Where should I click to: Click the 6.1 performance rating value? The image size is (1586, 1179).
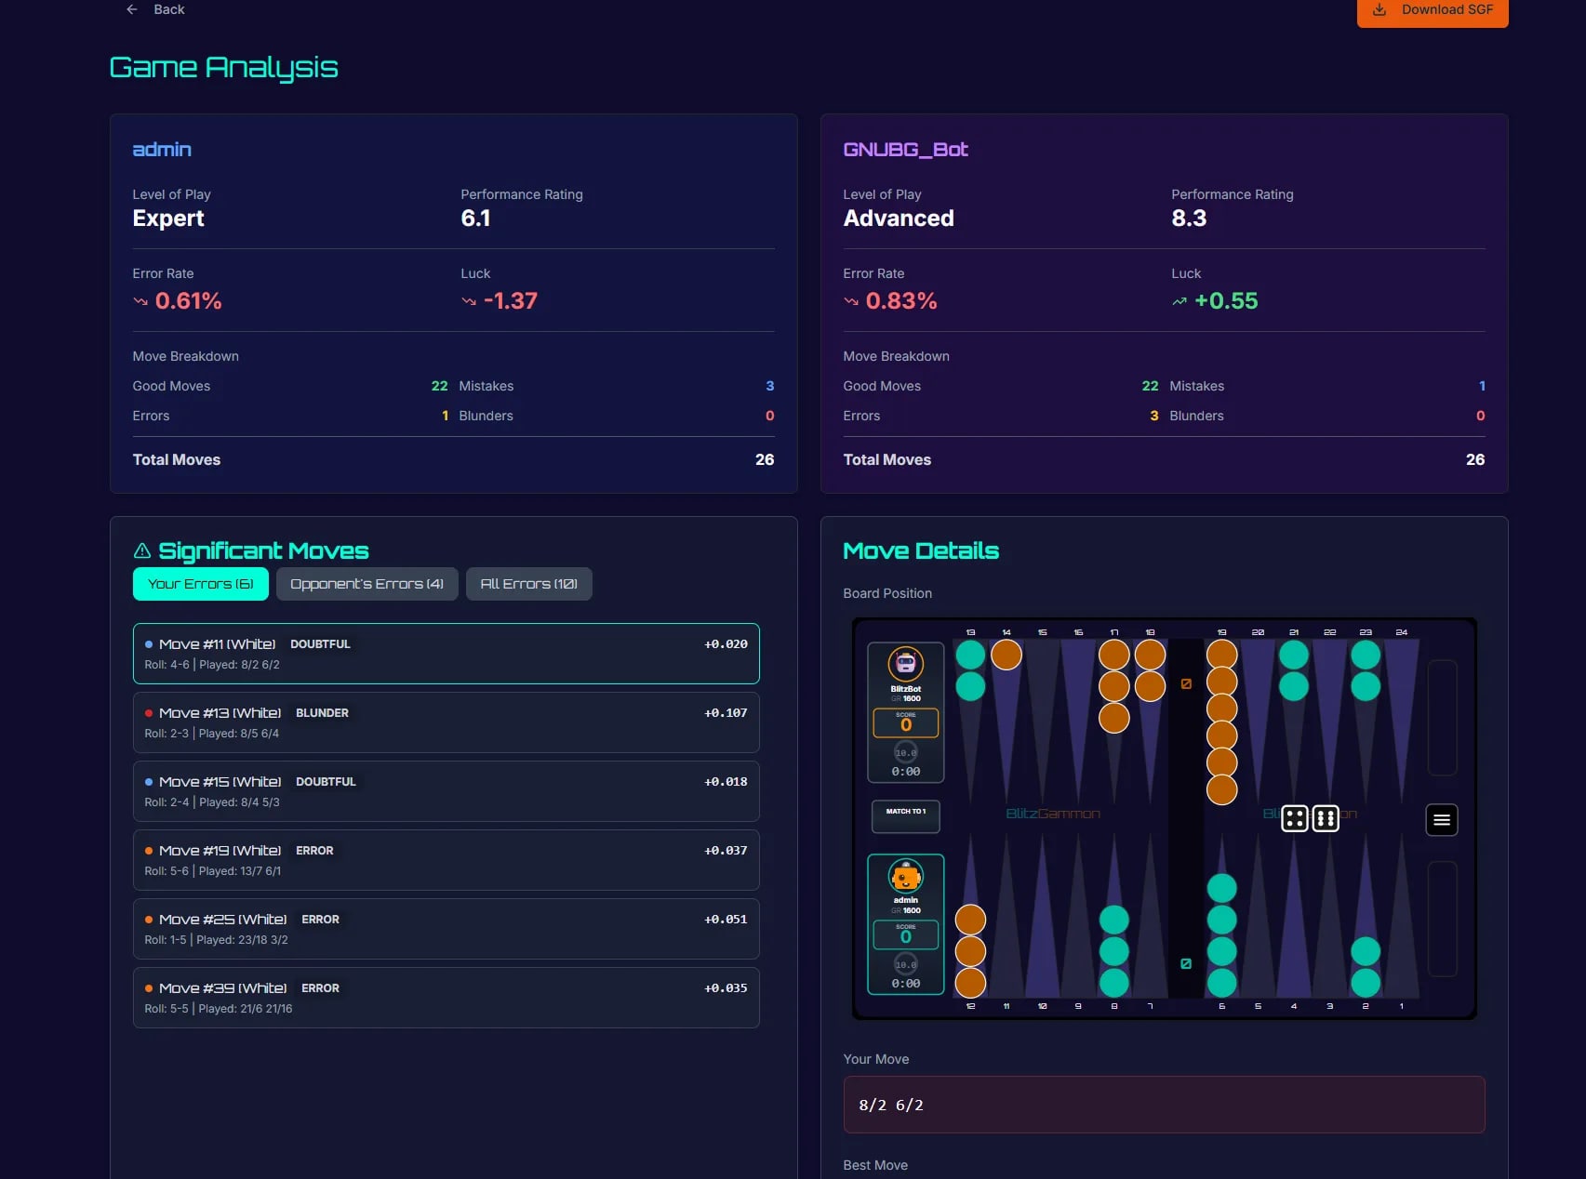(475, 219)
